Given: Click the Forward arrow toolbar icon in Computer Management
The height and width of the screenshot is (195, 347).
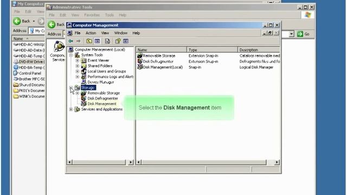Looking at the screenshot, I should click(x=79, y=41).
